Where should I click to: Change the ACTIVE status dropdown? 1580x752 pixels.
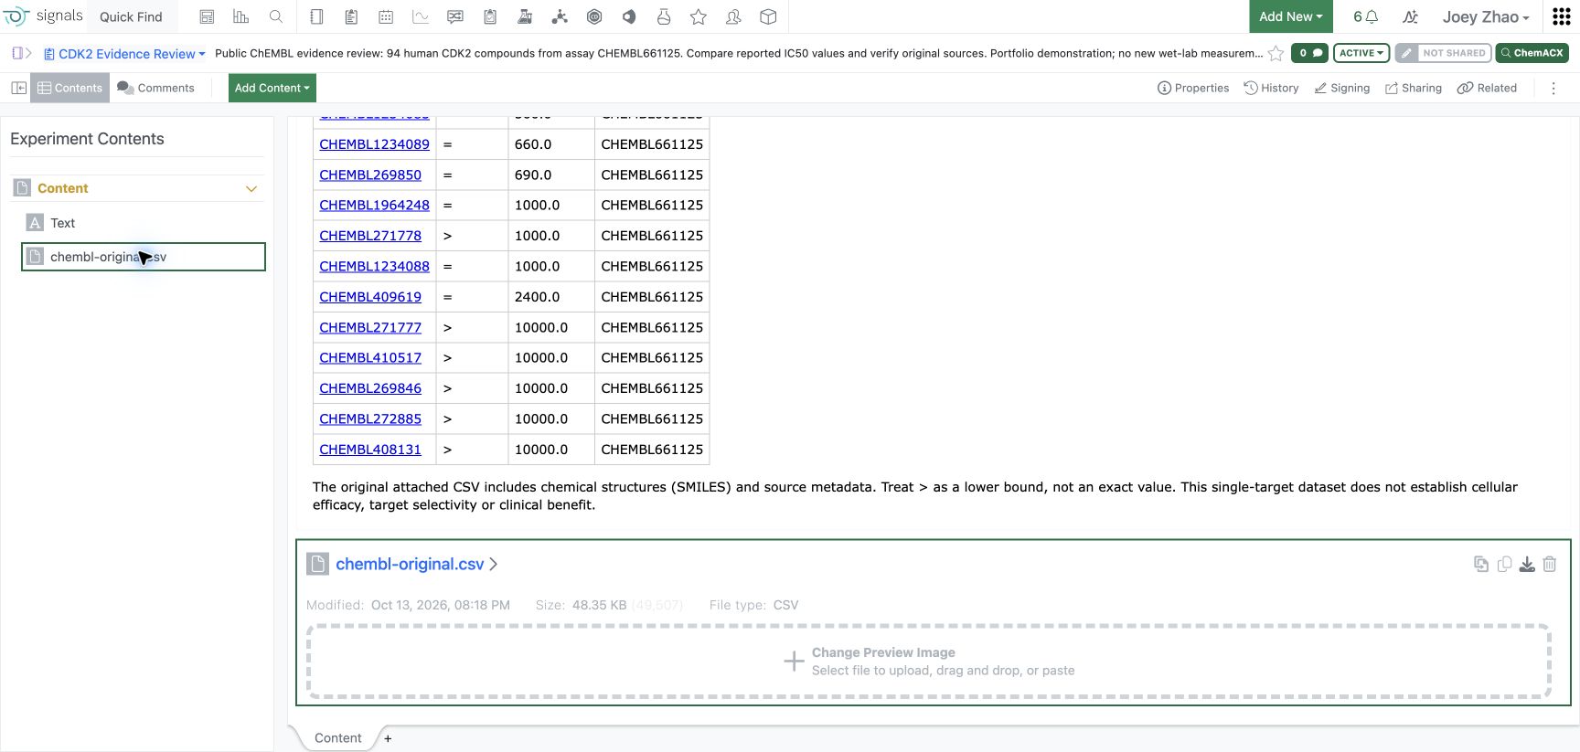tap(1361, 53)
